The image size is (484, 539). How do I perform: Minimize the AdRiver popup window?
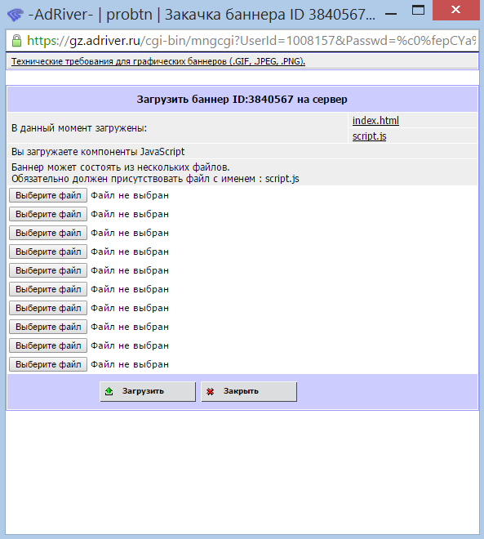click(391, 14)
